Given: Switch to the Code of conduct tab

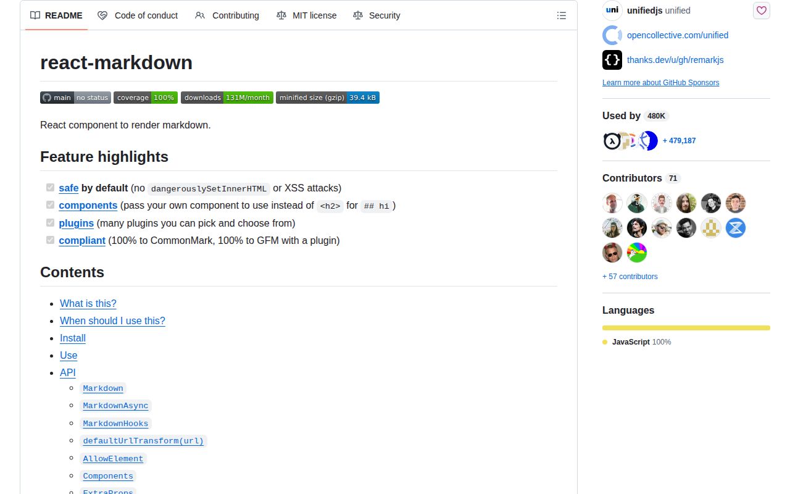Looking at the screenshot, I should [x=138, y=15].
